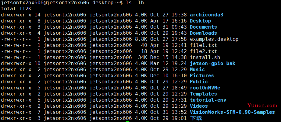
Task: Click the Desktop directory entry
Action: [x=200, y=21]
